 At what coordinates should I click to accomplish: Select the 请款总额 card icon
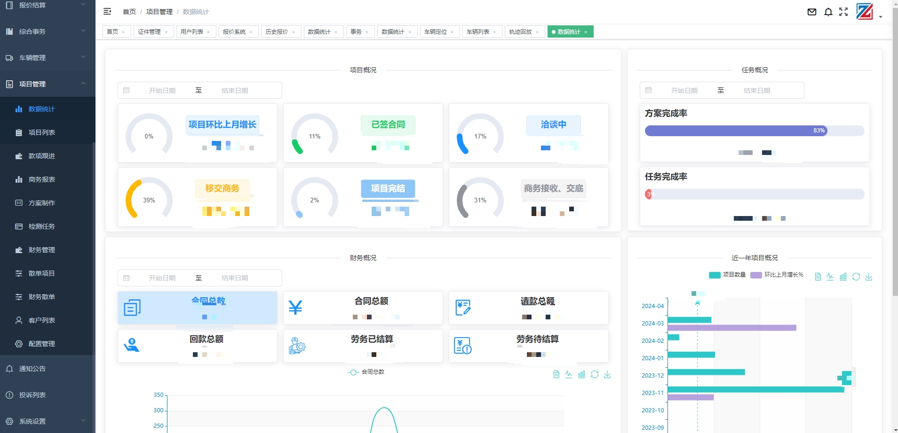tap(463, 308)
